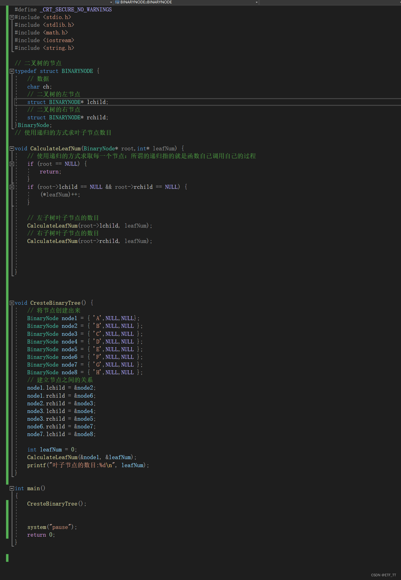The width and height of the screenshot is (401, 580).
Task: Click the node5 'E' declaration line
Action: click(x=85, y=349)
